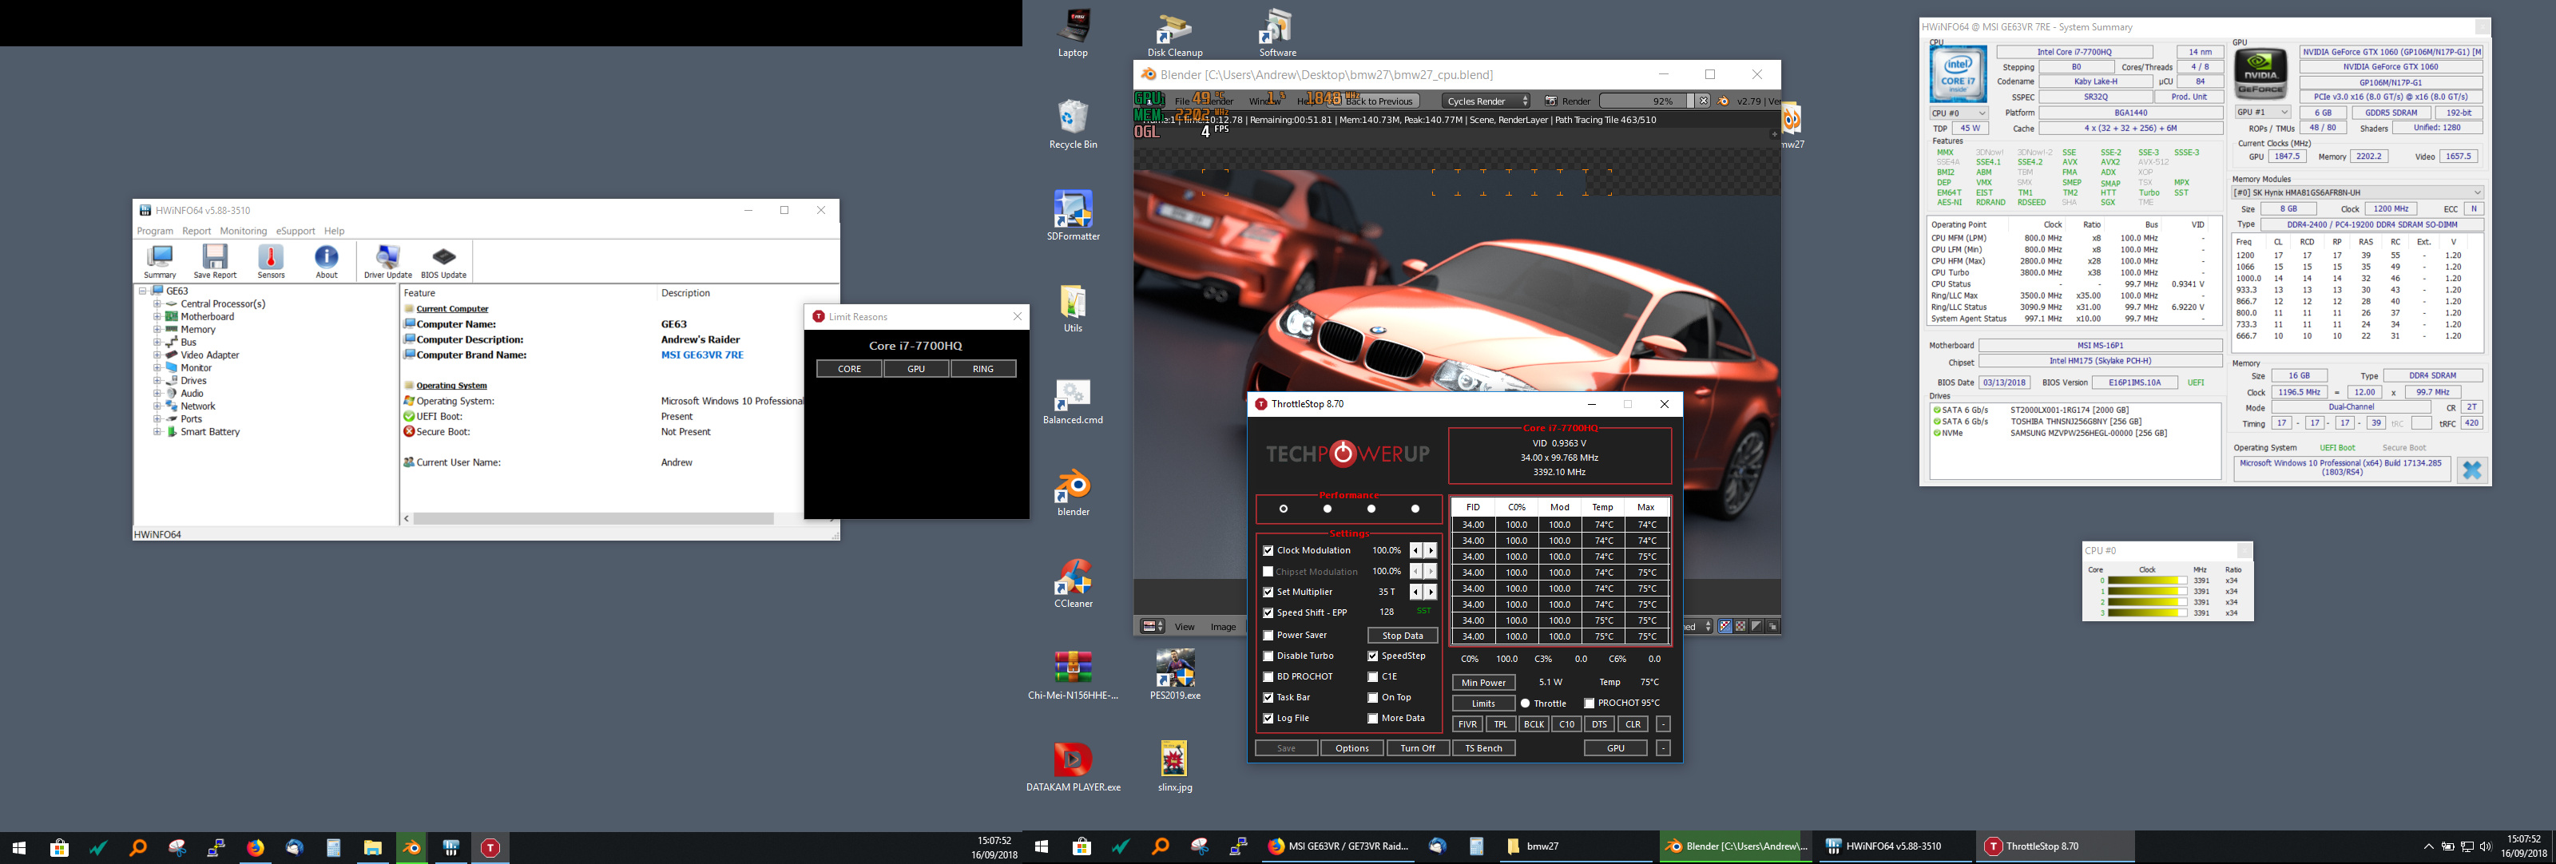Click the blue X icon in System Summary
2556x864 pixels.
coord(2471,470)
